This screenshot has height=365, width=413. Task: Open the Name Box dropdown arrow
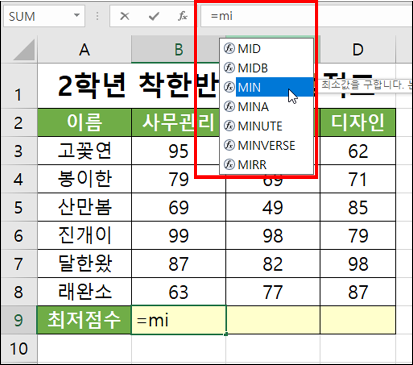76,16
